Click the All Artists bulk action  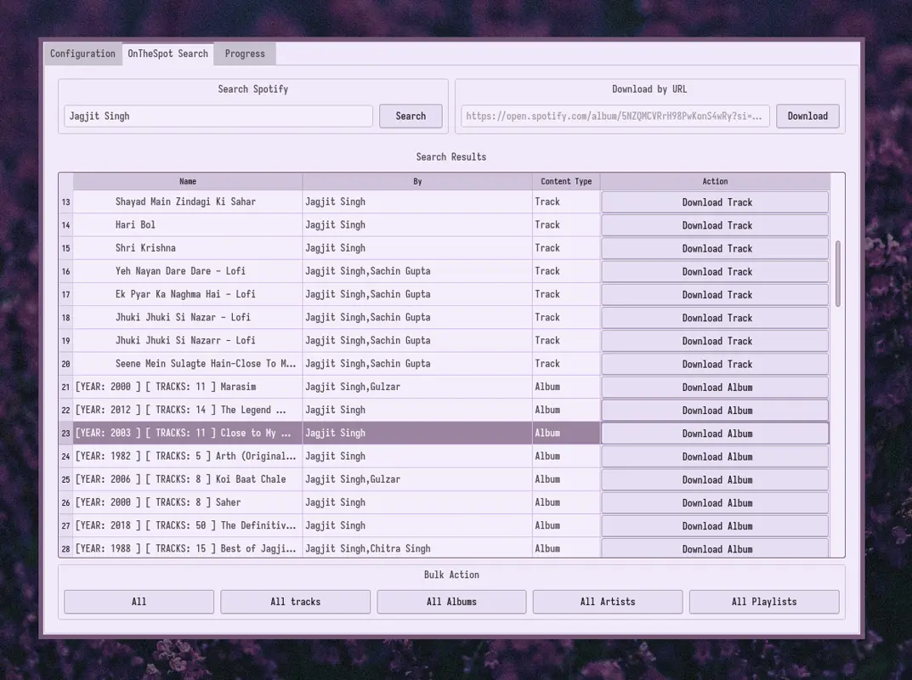[608, 601]
